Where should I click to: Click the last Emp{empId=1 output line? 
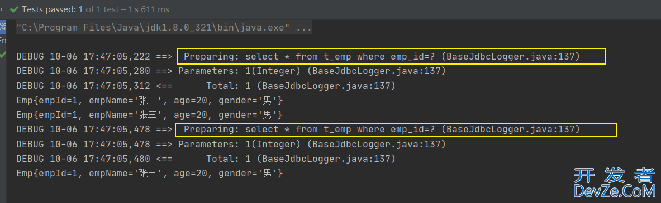pos(149,173)
